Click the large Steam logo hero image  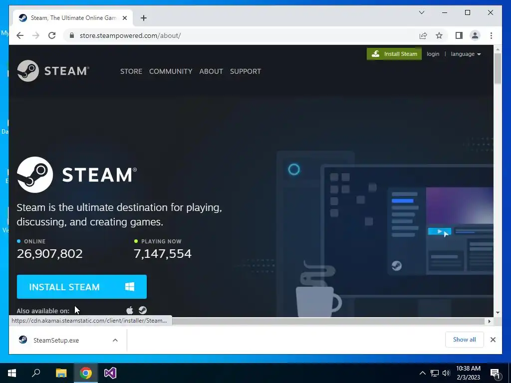point(77,175)
